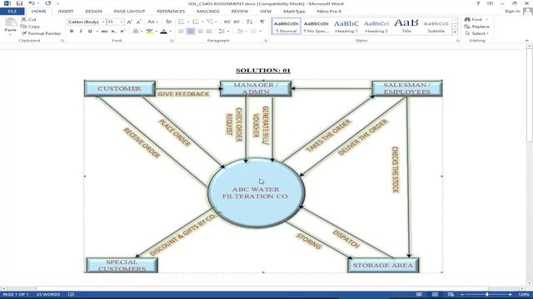Align text right
The height and width of the screenshot is (299, 533).
(200, 32)
